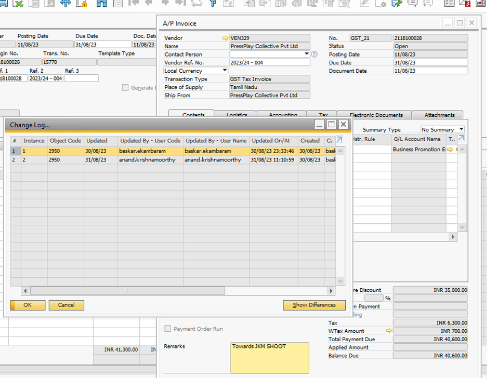The height and width of the screenshot is (378, 497).
Task: Go to previous record arrow
Action: (149, 3)
